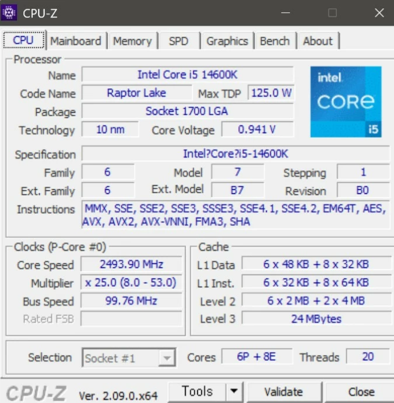Open the Mainboard tab

tap(76, 41)
